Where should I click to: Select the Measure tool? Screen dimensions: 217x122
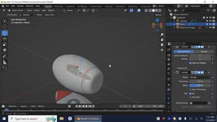[x=5, y=62]
